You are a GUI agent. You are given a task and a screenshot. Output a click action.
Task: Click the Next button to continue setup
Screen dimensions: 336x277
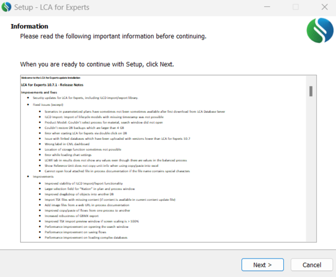tap(263, 265)
